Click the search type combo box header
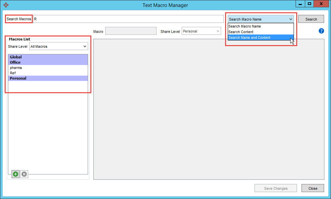This screenshot has width=331, height=199. point(260,19)
